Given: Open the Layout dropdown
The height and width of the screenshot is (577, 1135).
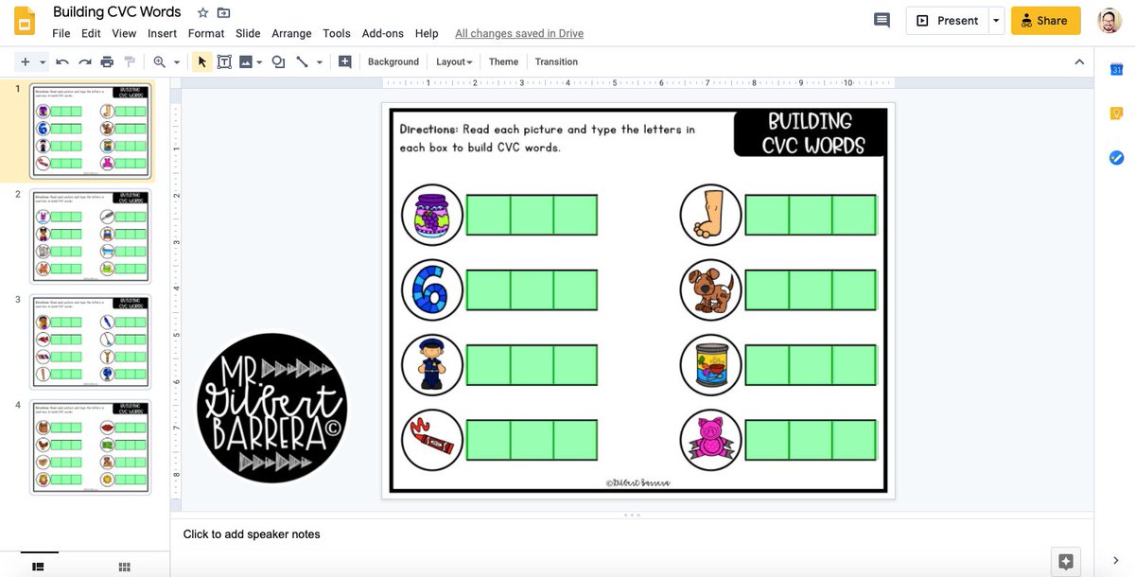Looking at the screenshot, I should [454, 61].
